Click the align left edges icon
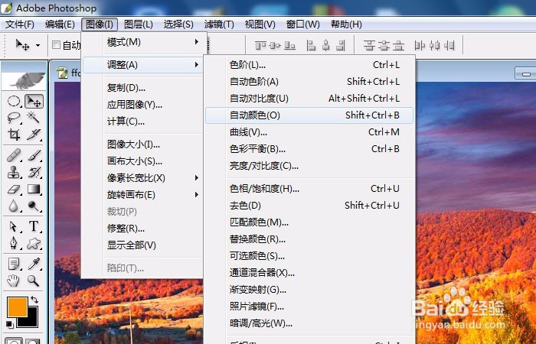Image resolution: width=536 pixels, height=344 pixels. coord(311,45)
